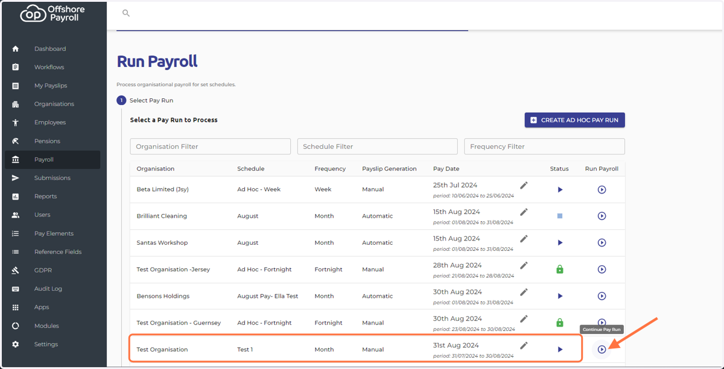This screenshot has width=724, height=369.
Task: Focus the Frequency Filter field
Action: 544,147
